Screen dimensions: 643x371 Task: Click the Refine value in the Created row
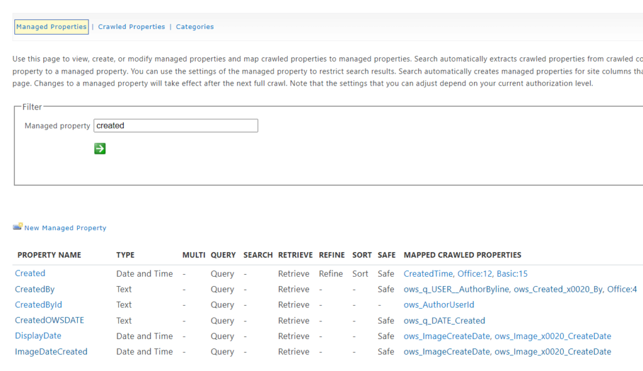(330, 274)
